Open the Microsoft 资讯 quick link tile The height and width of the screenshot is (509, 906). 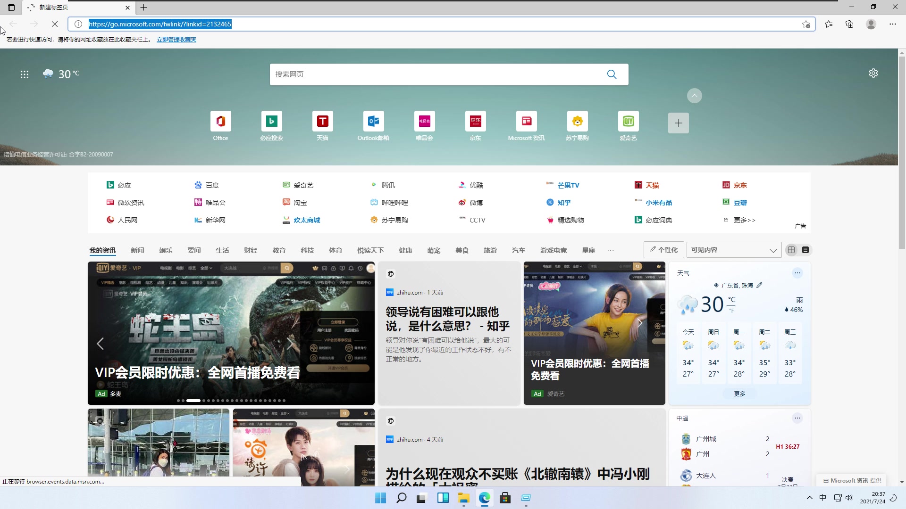pos(526,126)
